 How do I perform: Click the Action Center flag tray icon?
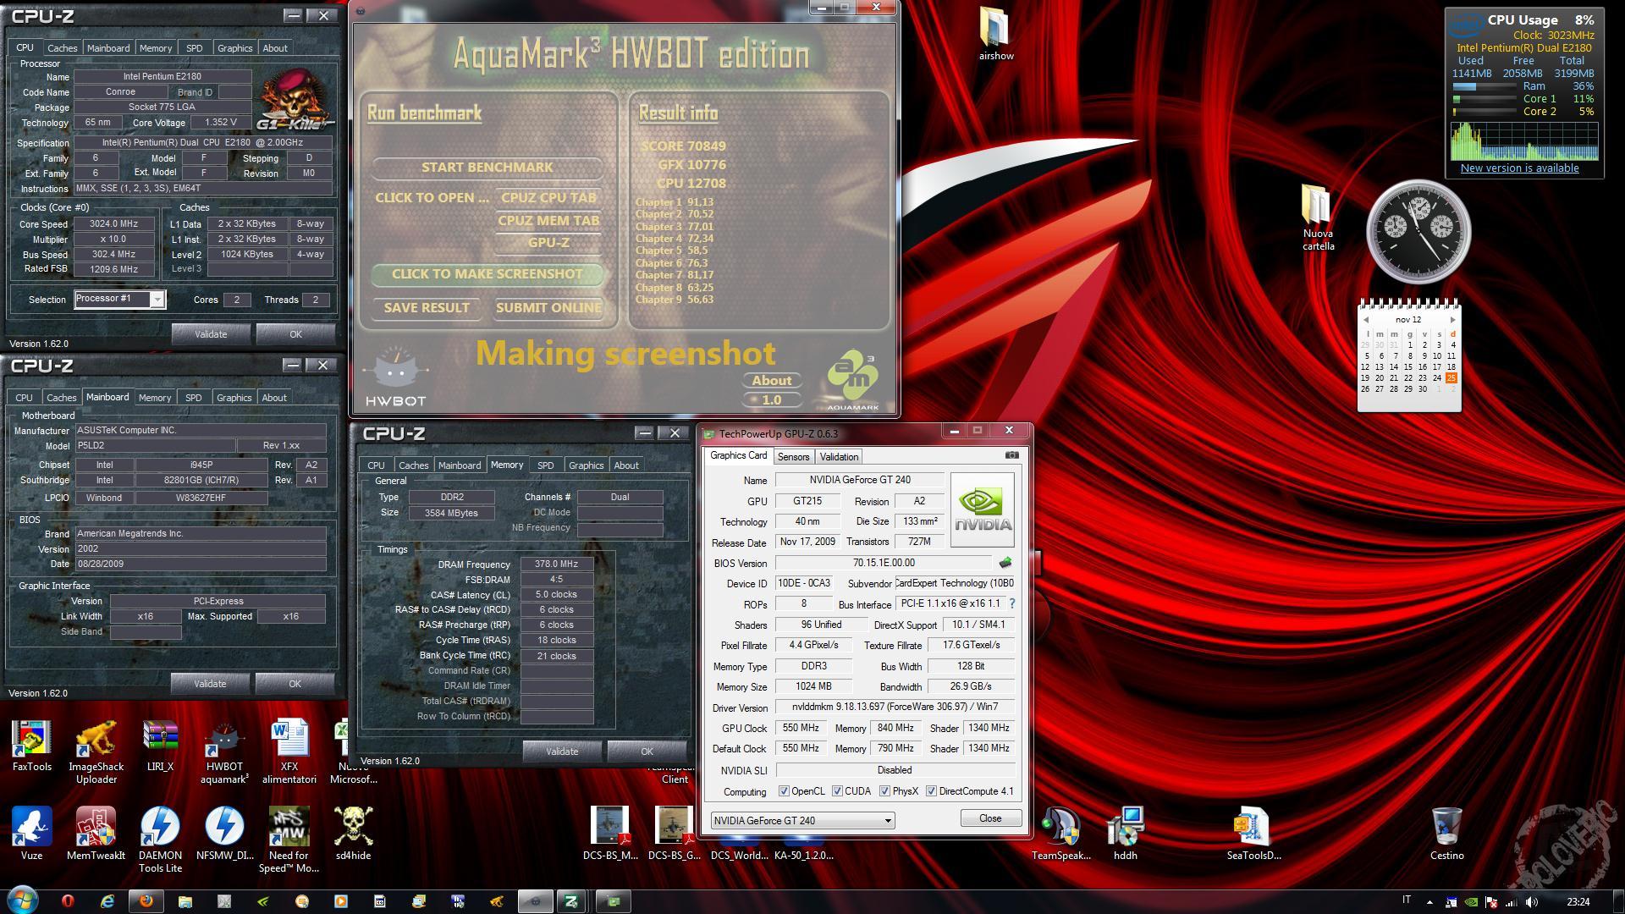[x=1491, y=902]
